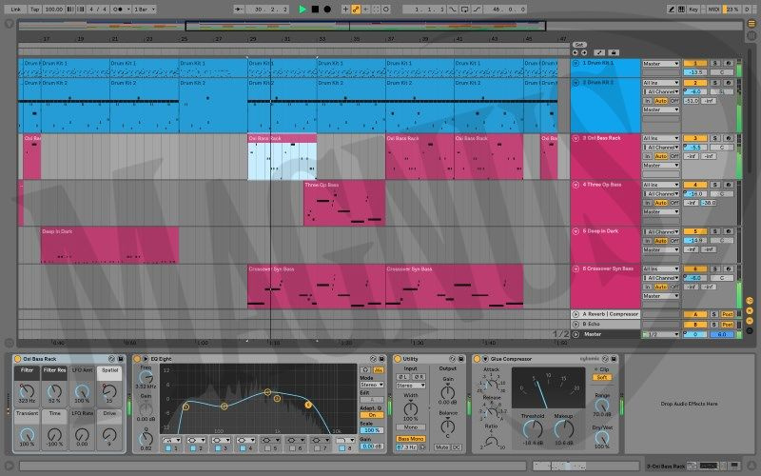The image size is (761, 476).
Task: Open the Master output dropdown on Drum Kit 1
Action: click(x=661, y=64)
